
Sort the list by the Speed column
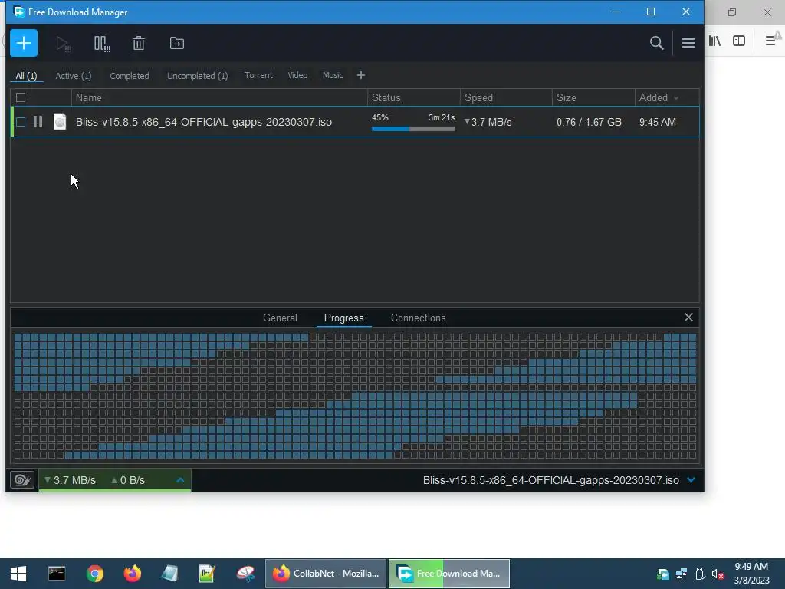(506, 97)
